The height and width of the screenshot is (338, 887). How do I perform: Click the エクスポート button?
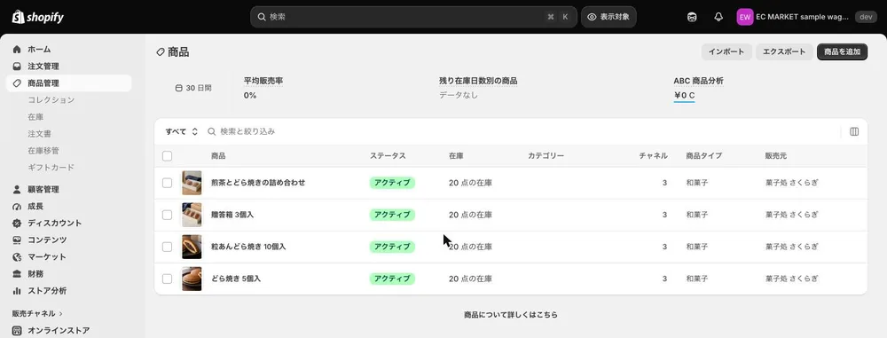784,52
